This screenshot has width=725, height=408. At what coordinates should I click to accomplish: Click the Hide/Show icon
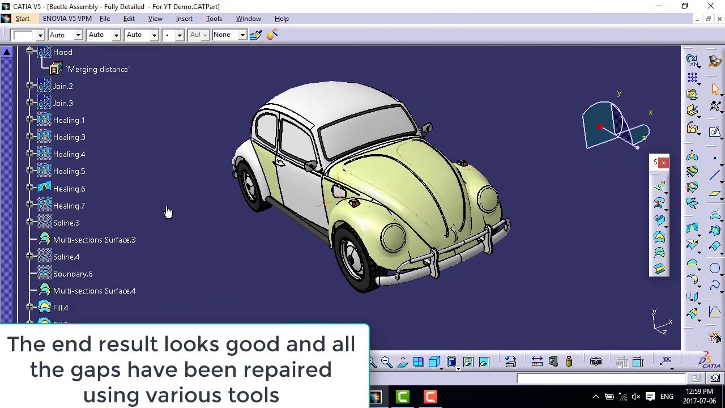[x=468, y=362]
